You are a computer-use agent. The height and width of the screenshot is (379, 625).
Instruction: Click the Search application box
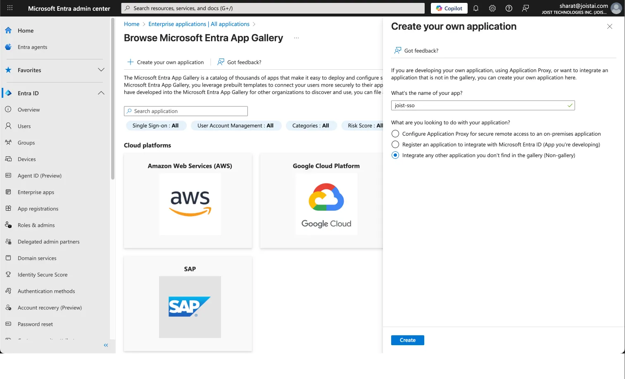click(x=186, y=111)
